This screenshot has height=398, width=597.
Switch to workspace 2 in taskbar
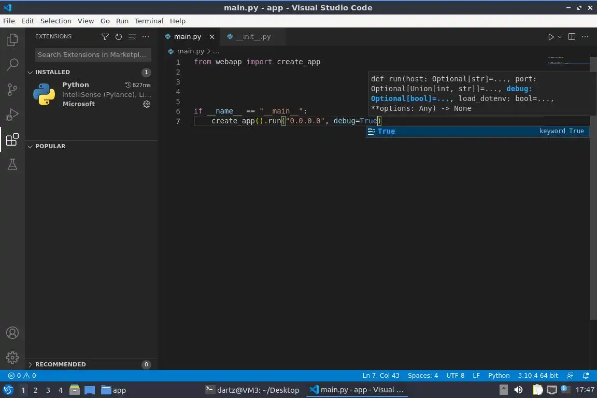point(35,390)
